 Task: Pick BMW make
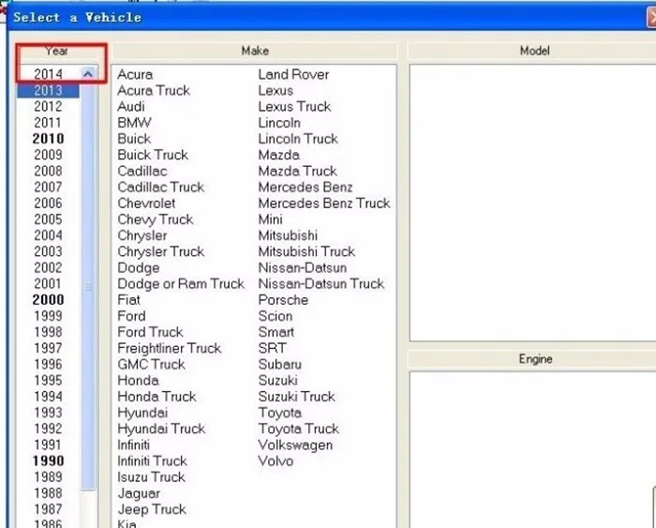134,122
